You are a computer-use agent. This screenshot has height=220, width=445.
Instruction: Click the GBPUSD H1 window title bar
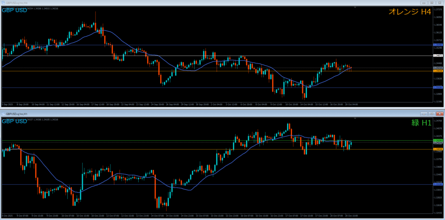click(x=217, y=114)
